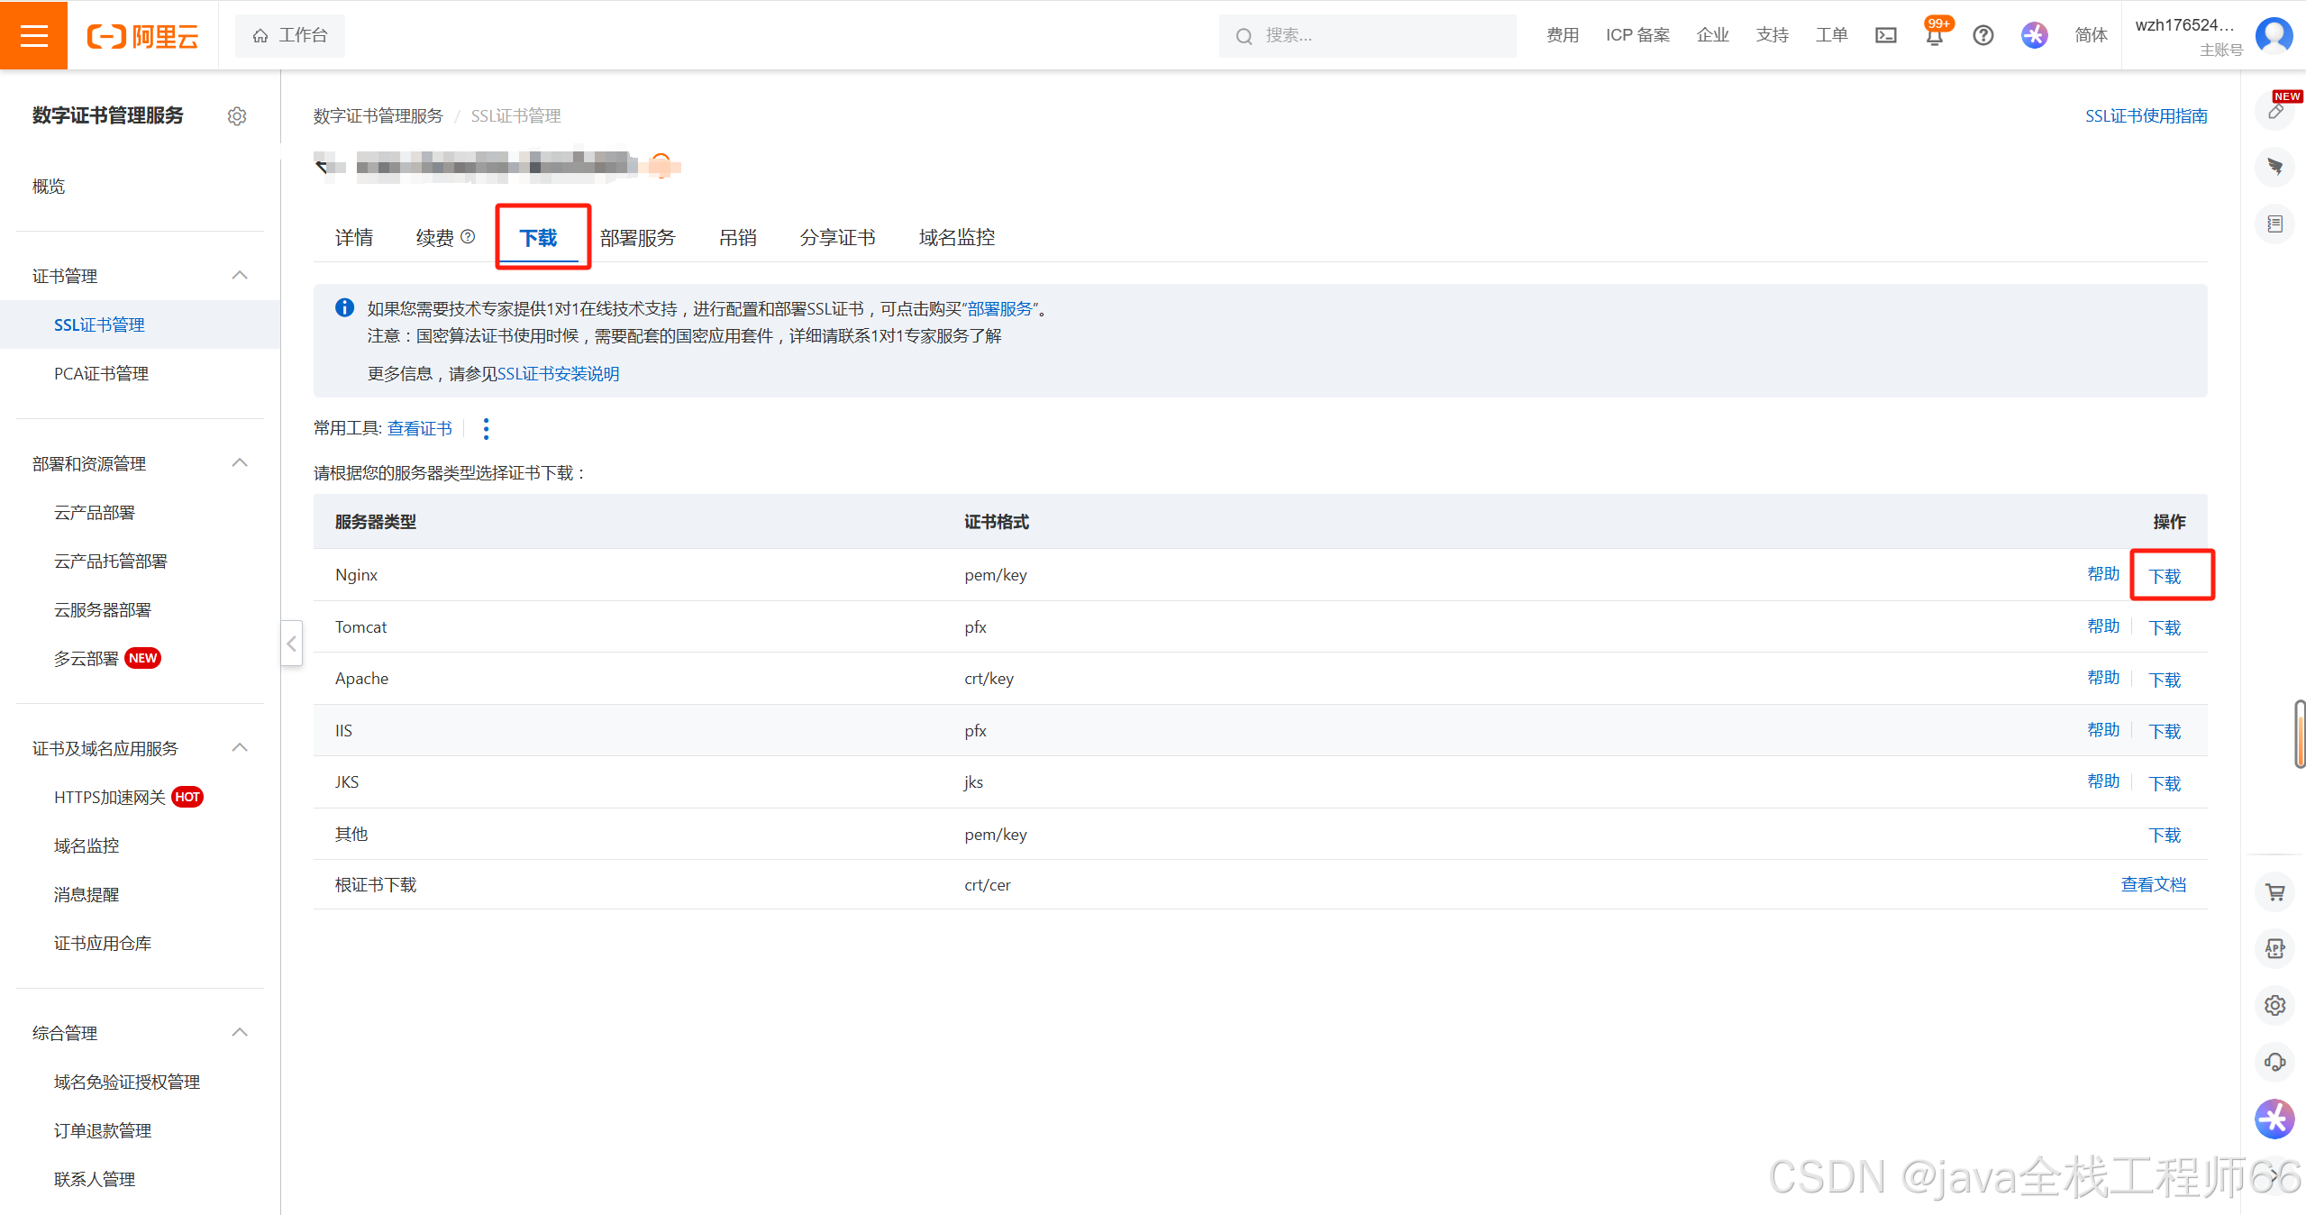
Task: Collapse the left sidebar with the arrow handle
Action: [x=291, y=644]
